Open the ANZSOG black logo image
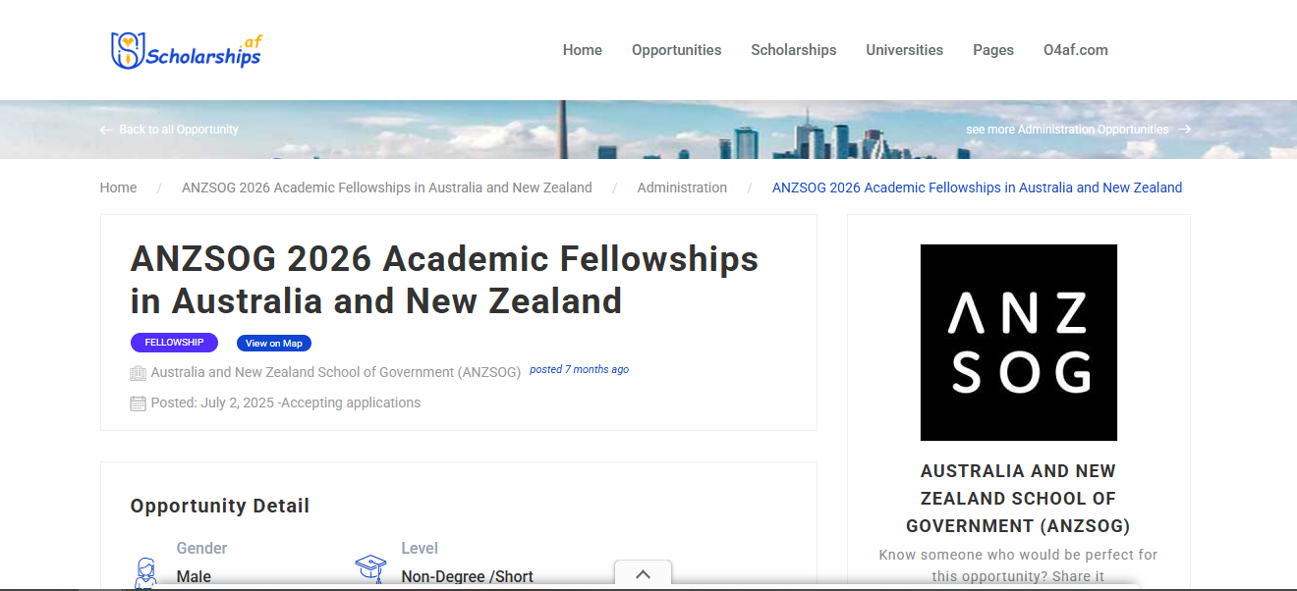This screenshot has height=591, width=1297. [1018, 343]
